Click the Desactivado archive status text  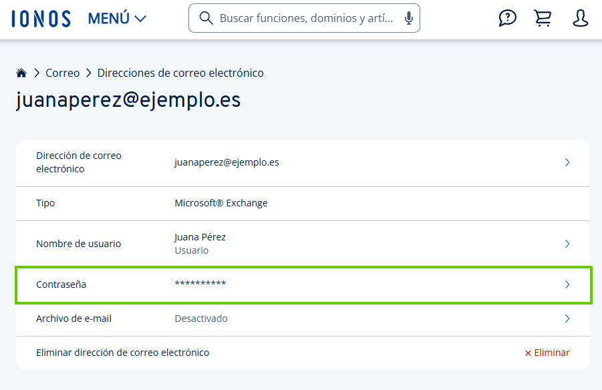(201, 319)
